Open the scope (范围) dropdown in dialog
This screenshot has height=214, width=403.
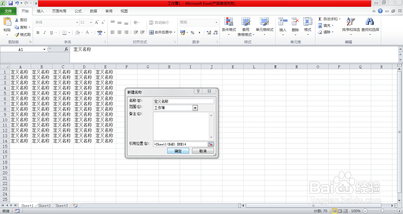(x=195, y=108)
